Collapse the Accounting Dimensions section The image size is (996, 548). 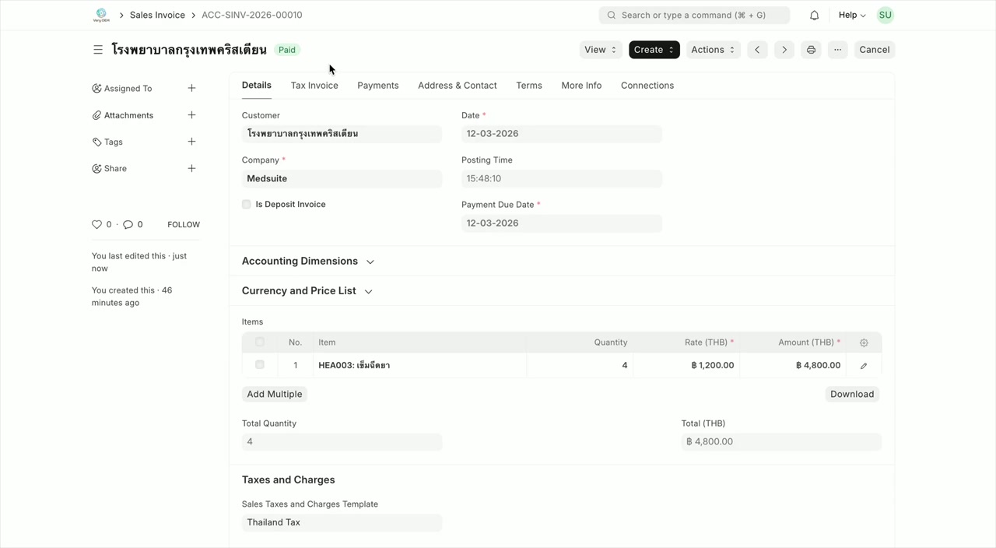click(370, 262)
